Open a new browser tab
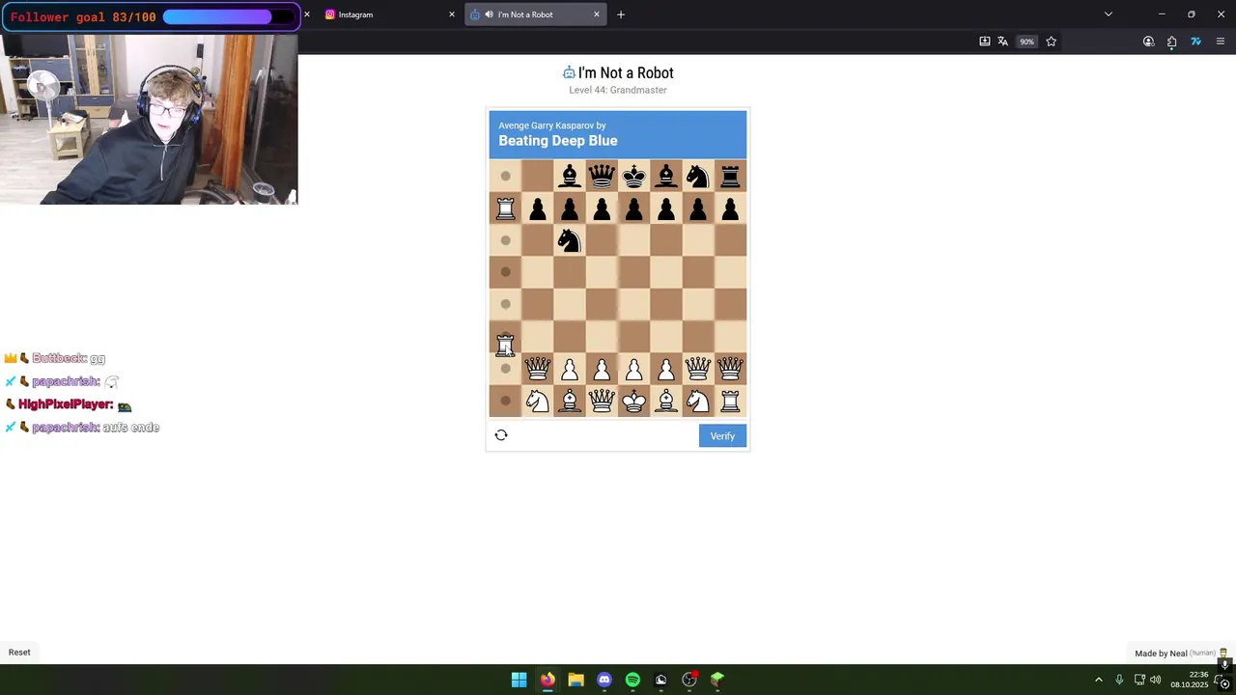 (621, 14)
